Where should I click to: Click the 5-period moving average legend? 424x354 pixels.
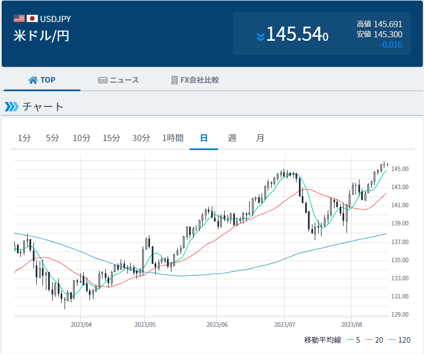(353, 340)
